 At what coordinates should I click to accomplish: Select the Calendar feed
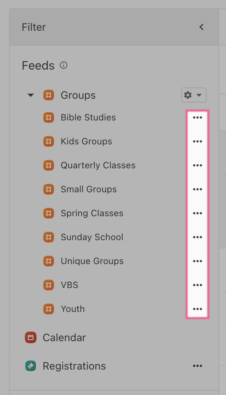click(x=64, y=337)
